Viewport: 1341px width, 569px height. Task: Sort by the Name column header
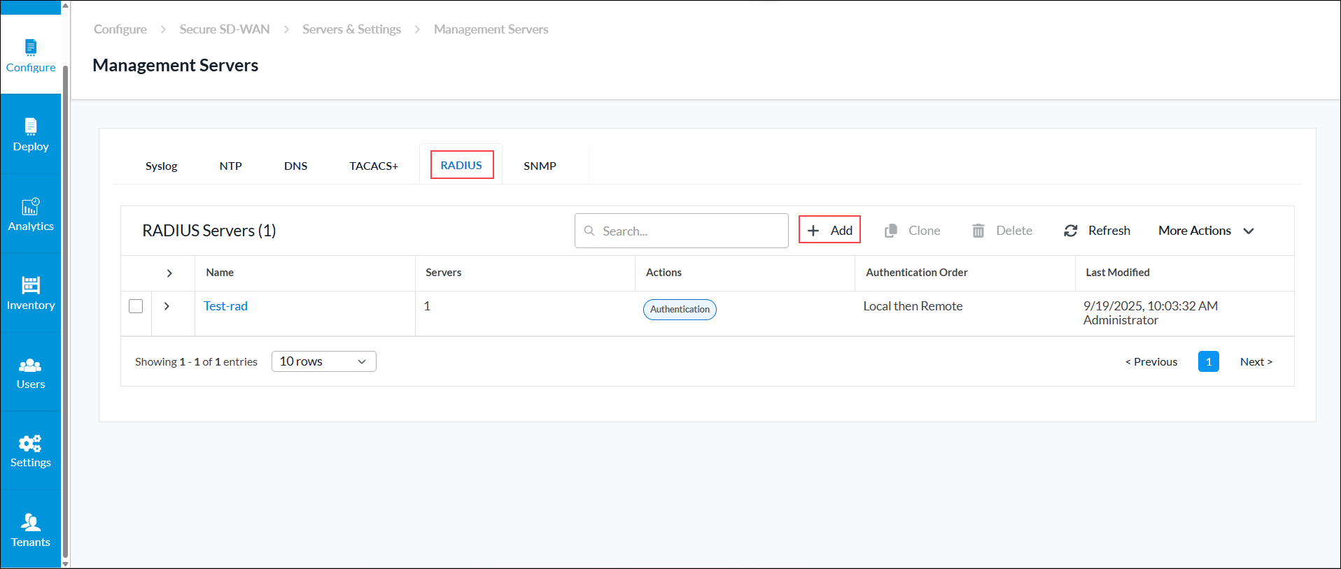click(x=220, y=273)
